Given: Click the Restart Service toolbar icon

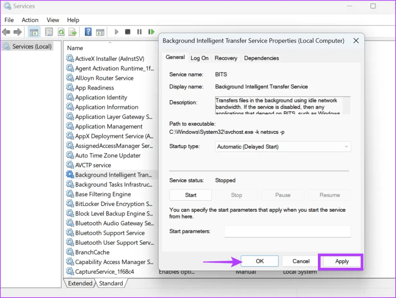Looking at the screenshot, I should (151, 32).
